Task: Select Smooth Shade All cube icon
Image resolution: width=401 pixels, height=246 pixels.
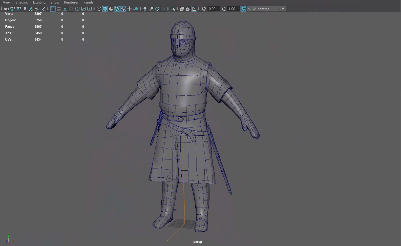Action: pyautogui.click(x=105, y=9)
